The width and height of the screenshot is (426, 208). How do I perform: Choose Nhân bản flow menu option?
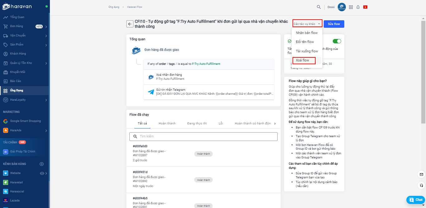coord(307,33)
